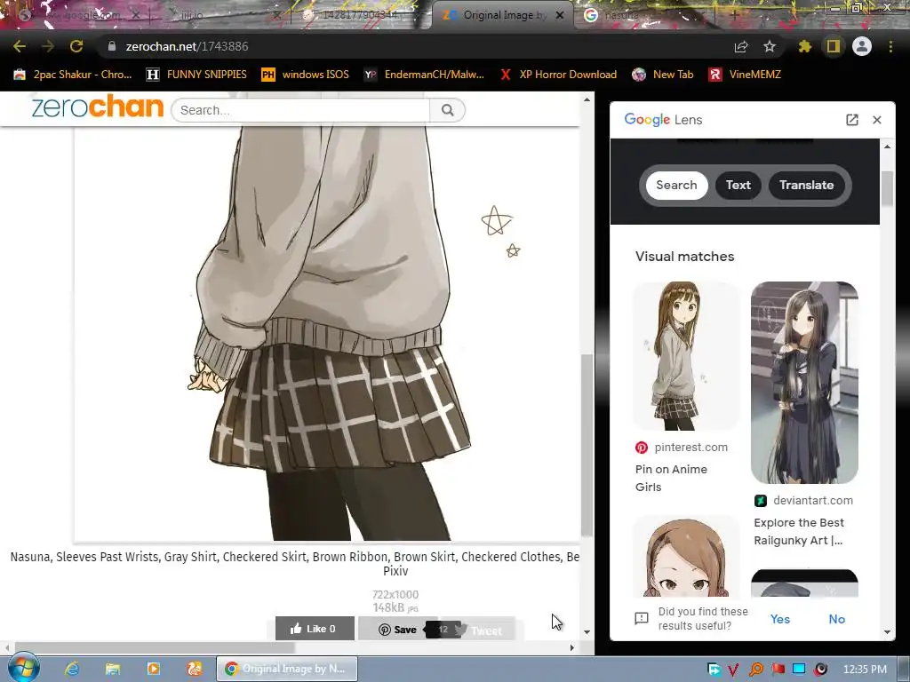Open Windows Media Player taskbar icon
This screenshot has height=682, width=910.
(153, 669)
